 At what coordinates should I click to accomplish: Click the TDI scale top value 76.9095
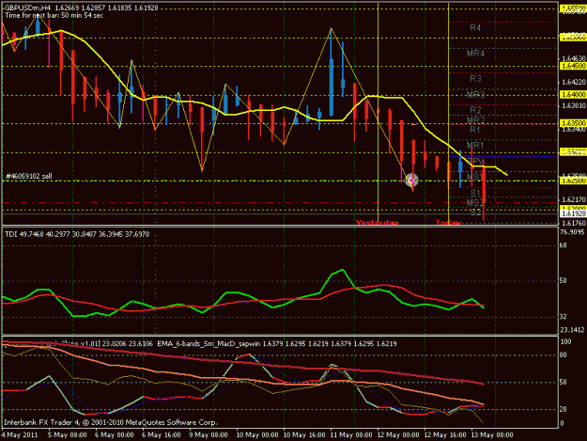tap(572, 232)
